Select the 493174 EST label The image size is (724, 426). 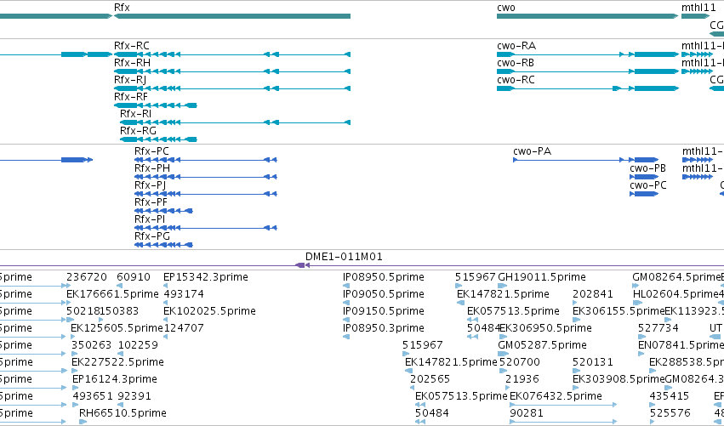184,294
